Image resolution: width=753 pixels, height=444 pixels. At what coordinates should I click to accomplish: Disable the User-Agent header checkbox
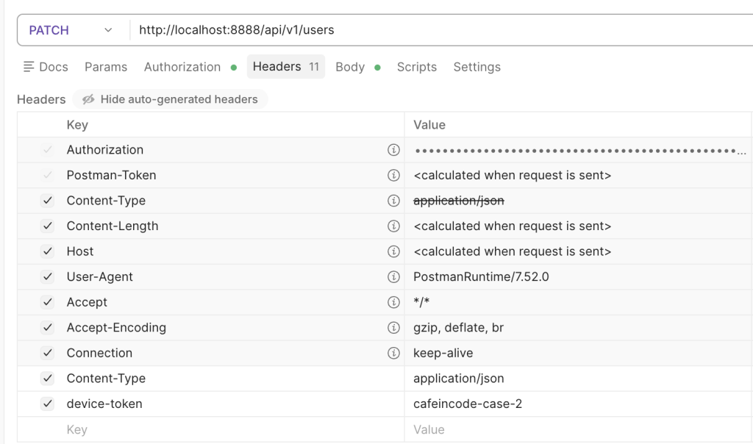48,277
